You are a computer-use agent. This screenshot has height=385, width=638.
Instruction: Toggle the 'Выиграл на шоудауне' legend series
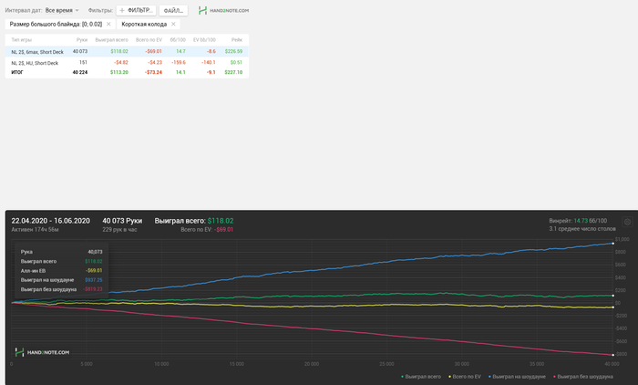517,377
